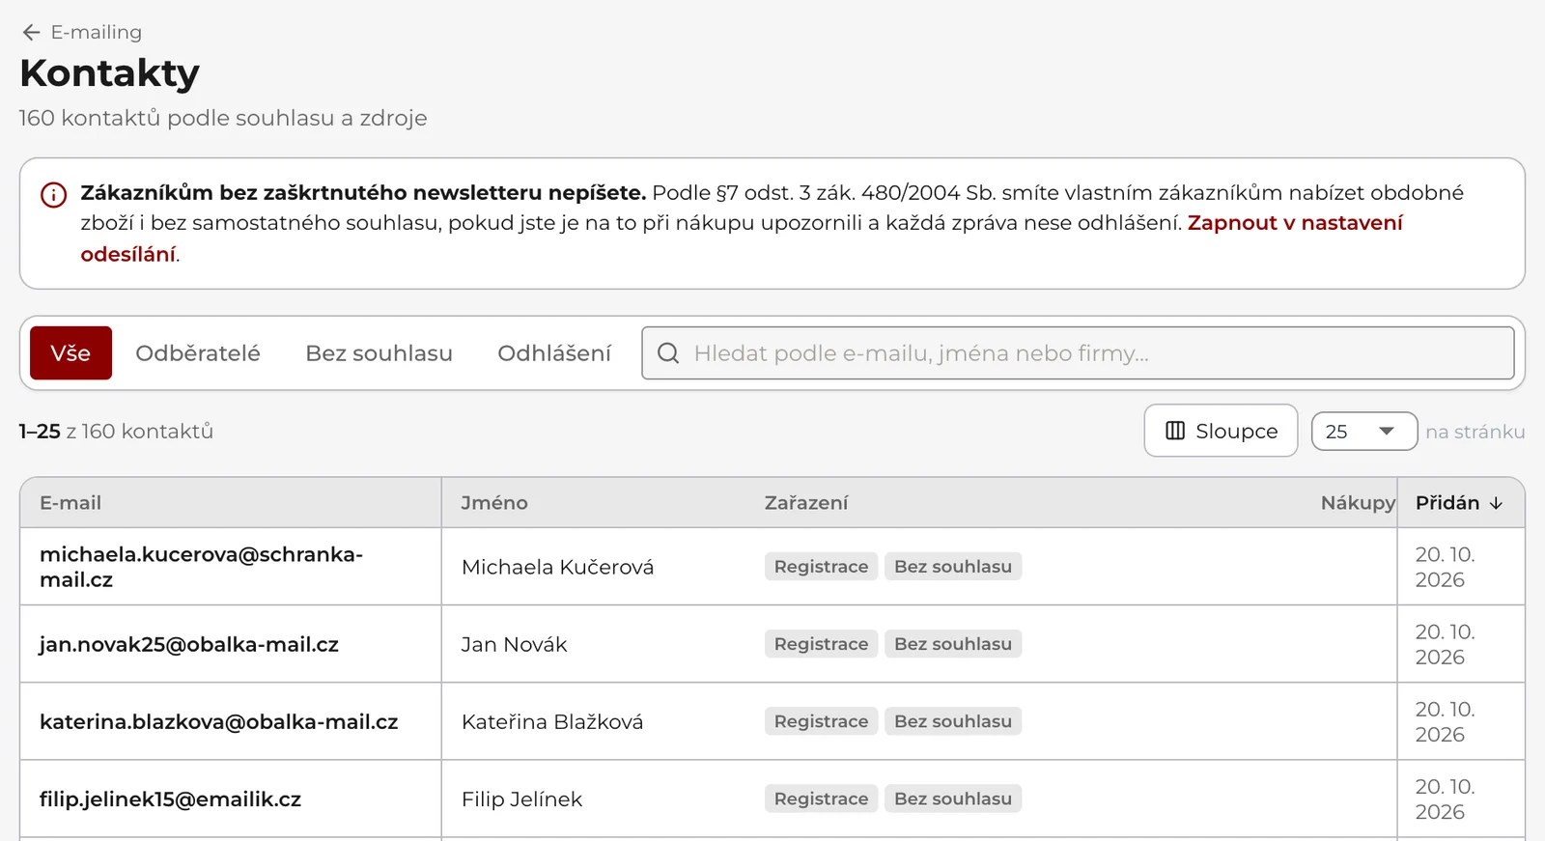Open the Sloupce column chooser
The image size is (1545, 841).
click(x=1221, y=431)
